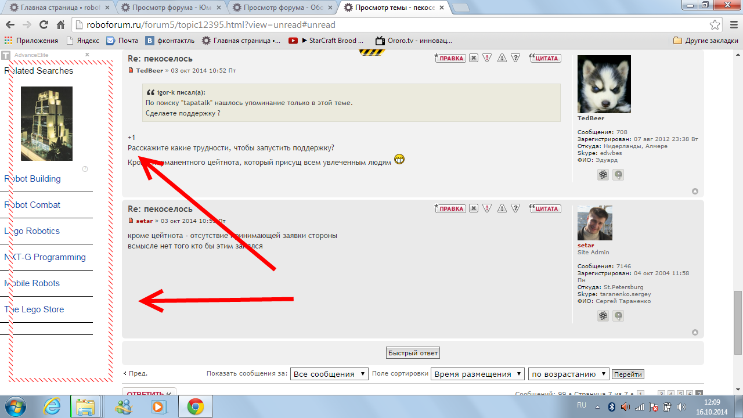The width and height of the screenshot is (743, 418).
Task: Open the 'Другие закладки' bookmarks folder
Action: (706, 41)
